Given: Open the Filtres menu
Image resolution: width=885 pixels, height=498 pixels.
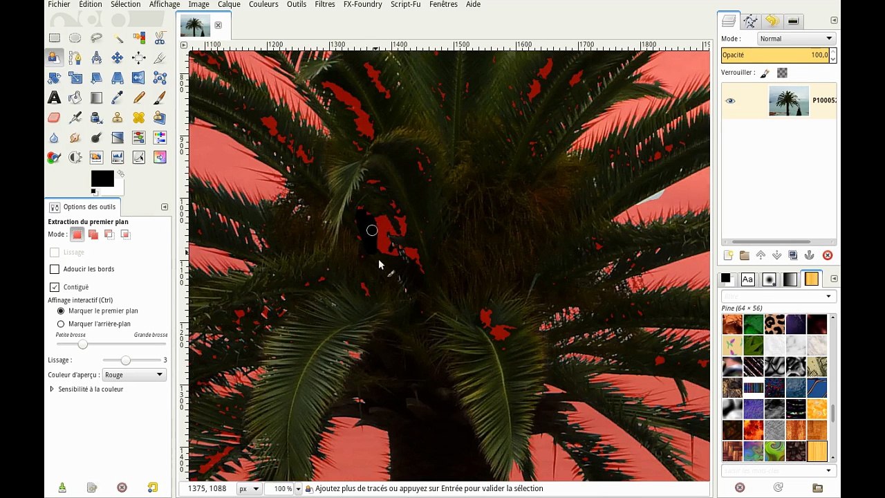Looking at the screenshot, I should [x=324, y=5].
